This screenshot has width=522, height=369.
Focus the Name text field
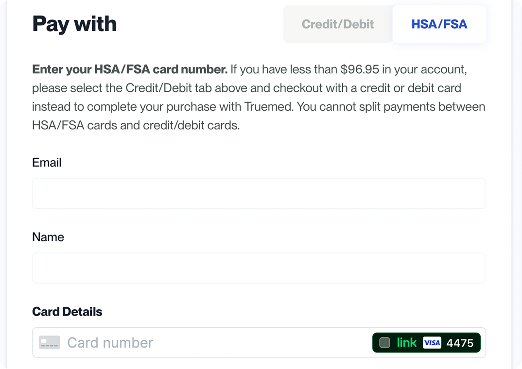pyautogui.click(x=259, y=268)
